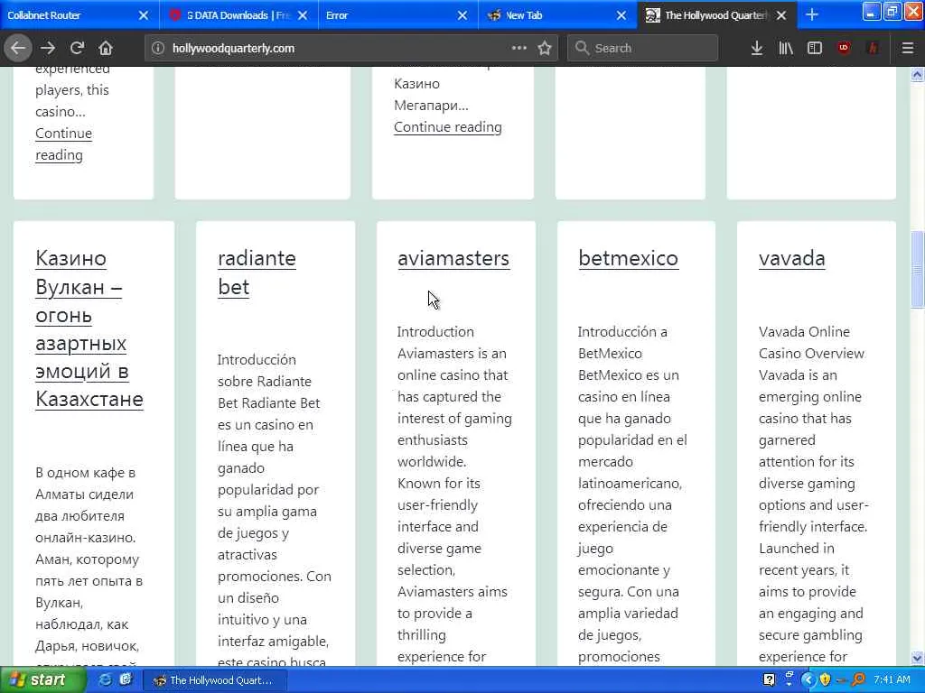Image resolution: width=925 pixels, height=693 pixels.
Task: Click the grey dash tray icon before magnifier
Action: point(842,680)
